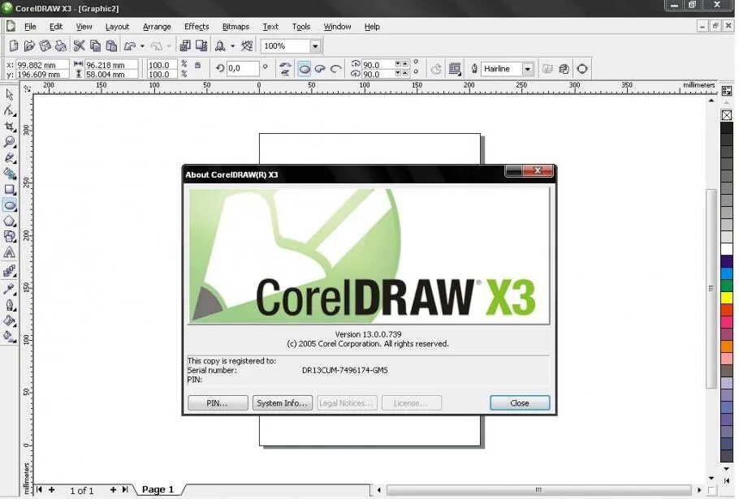Click the Close button in About dialog
The width and height of the screenshot is (739, 499).
(520, 403)
